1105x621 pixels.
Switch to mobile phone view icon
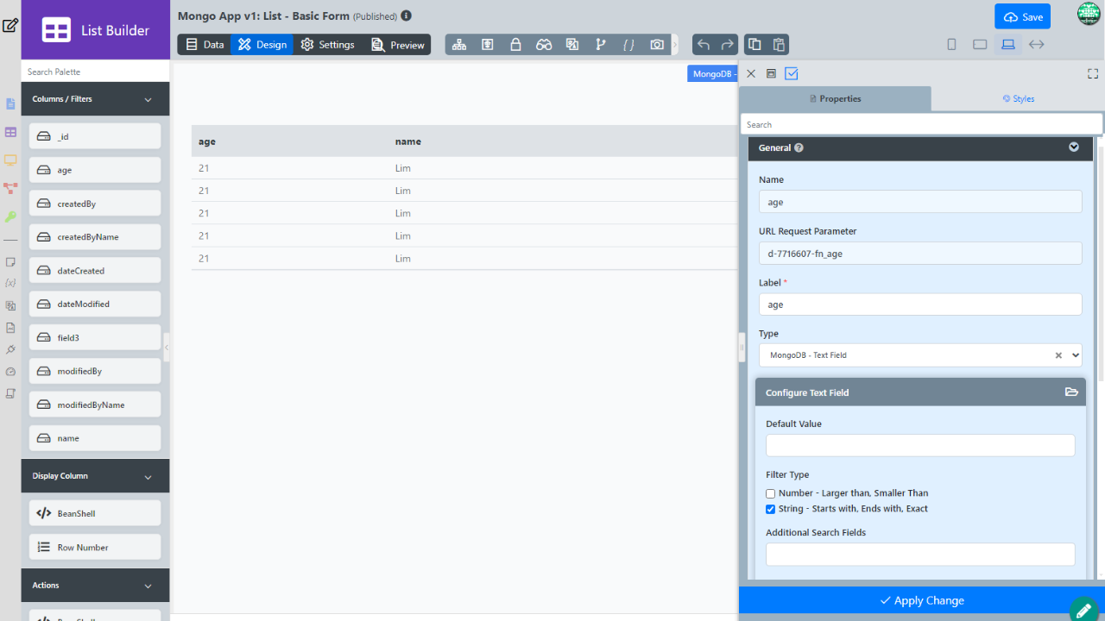click(951, 45)
